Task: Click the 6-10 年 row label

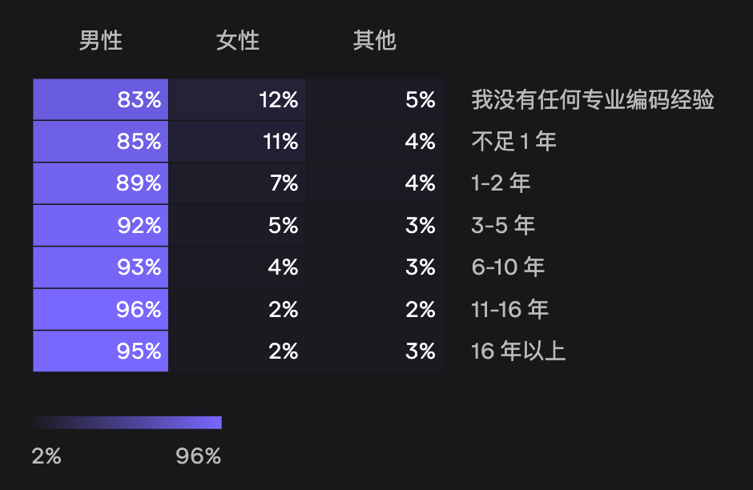Action: (x=508, y=267)
